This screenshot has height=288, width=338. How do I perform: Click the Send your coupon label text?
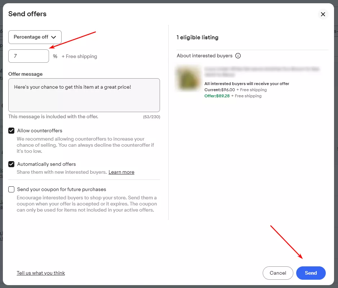coord(62,190)
